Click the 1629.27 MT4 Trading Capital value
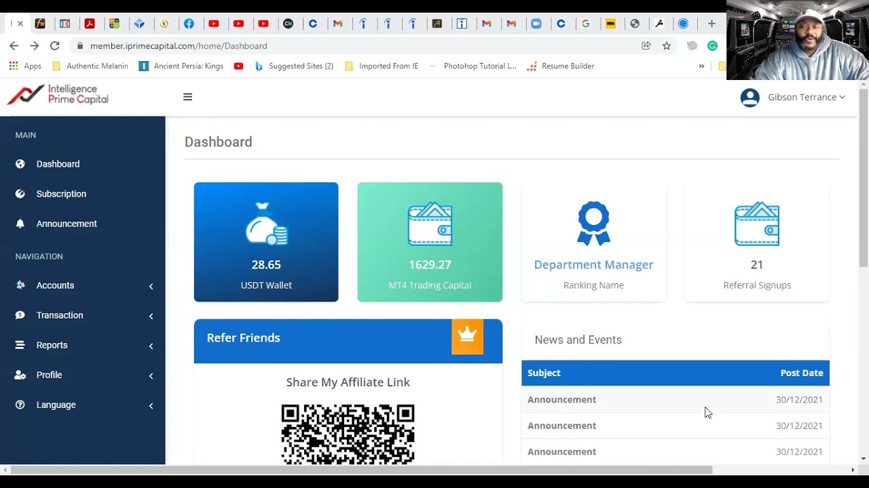Viewport: 869px width, 488px height. pyautogui.click(x=430, y=264)
